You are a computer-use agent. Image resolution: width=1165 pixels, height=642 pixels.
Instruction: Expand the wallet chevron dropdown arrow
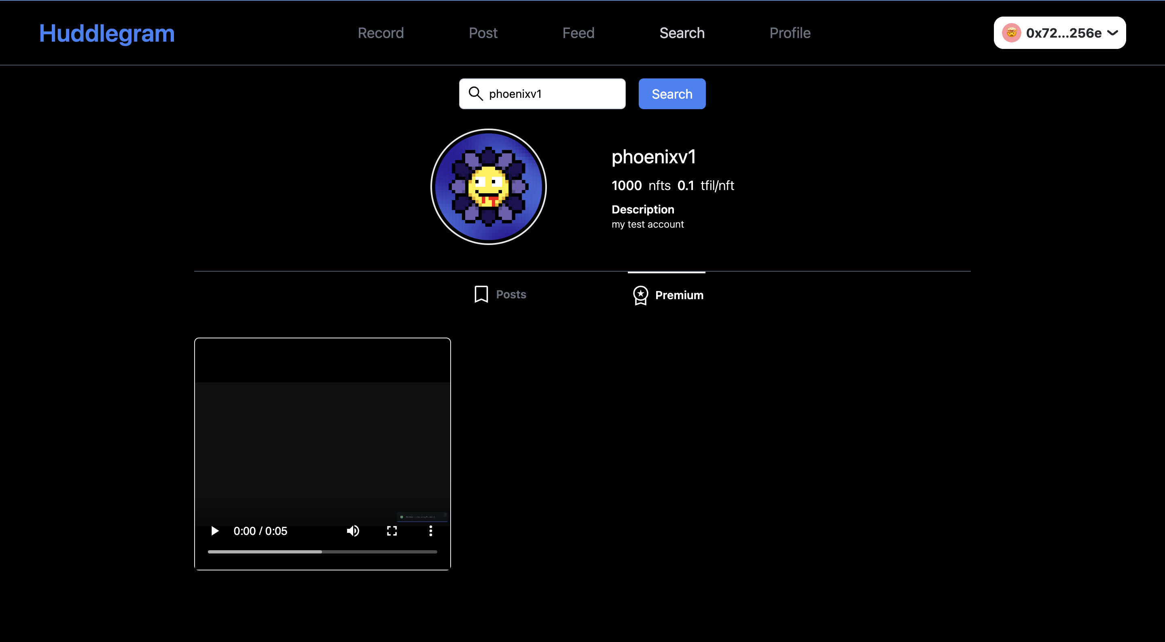1112,33
